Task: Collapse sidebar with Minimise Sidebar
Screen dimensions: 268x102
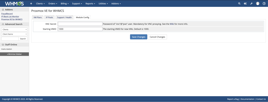Action: [x=14, y=54]
